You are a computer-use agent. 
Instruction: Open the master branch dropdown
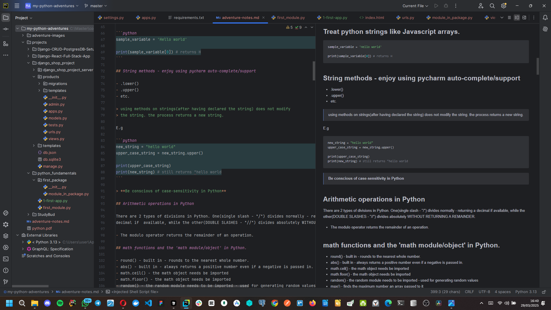point(96,6)
